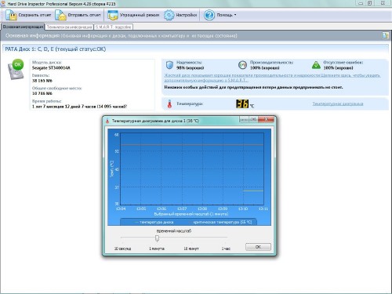Set the time scale to 30 seconds
This screenshot has height=294, width=392.
tap(122, 249)
